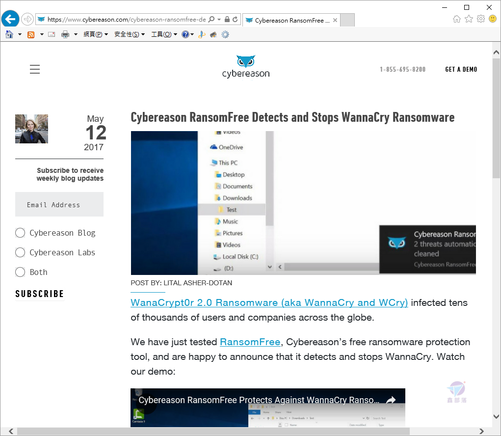501x436 pixels.
Task: Click the 1-855-695-8200 phone number
Action: pyautogui.click(x=402, y=69)
